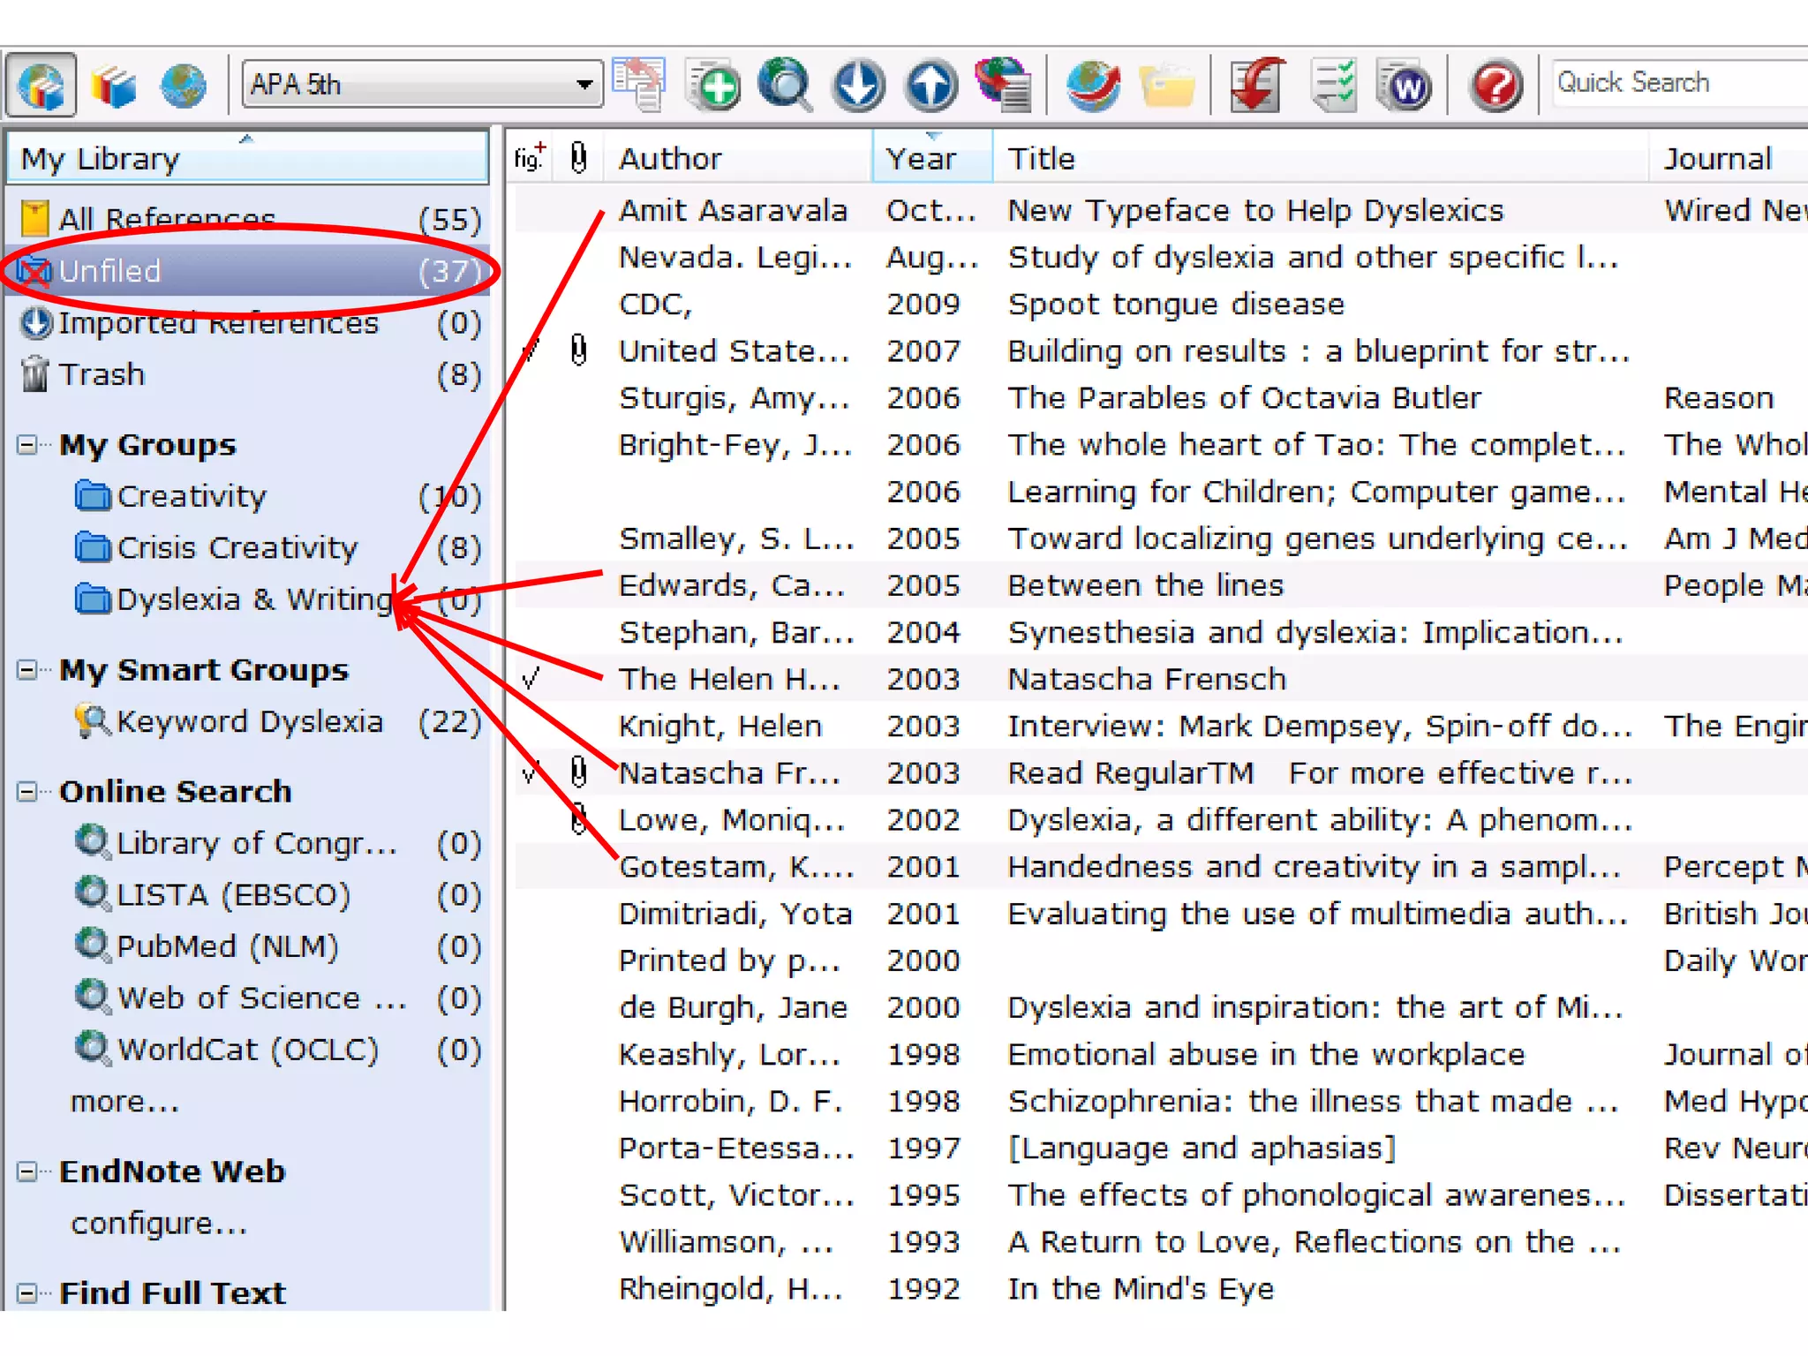Viewport: 1808px width, 1356px height.
Task: Click the red Help question mark icon
Action: pos(1495,86)
